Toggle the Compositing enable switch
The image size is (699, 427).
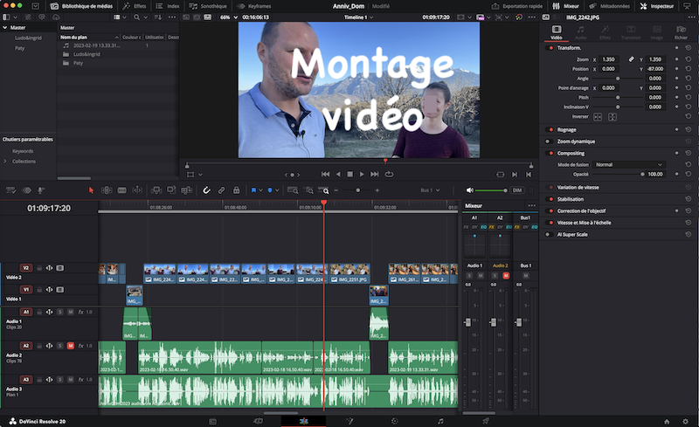click(550, 154)
